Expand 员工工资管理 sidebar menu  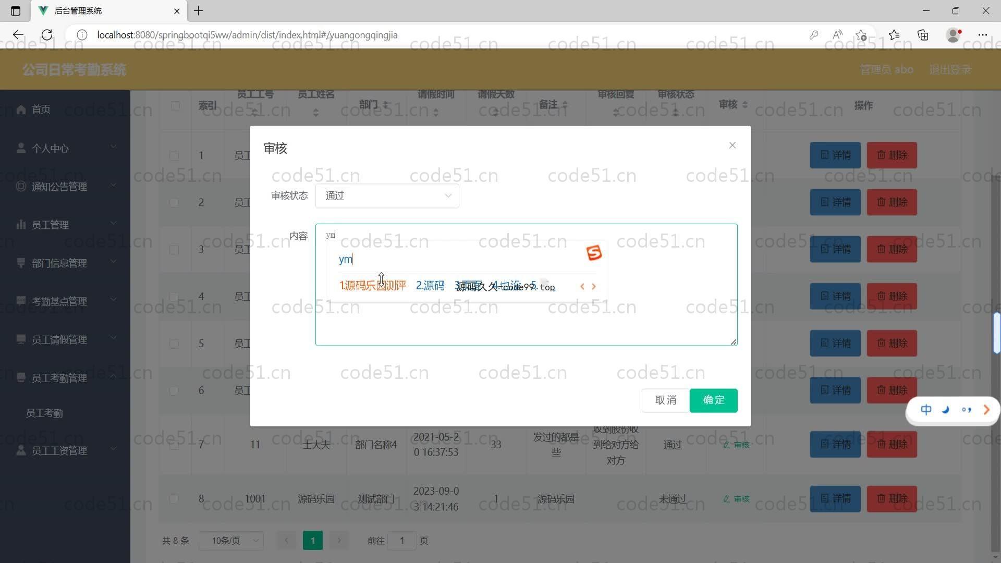[x=65, y=451]
